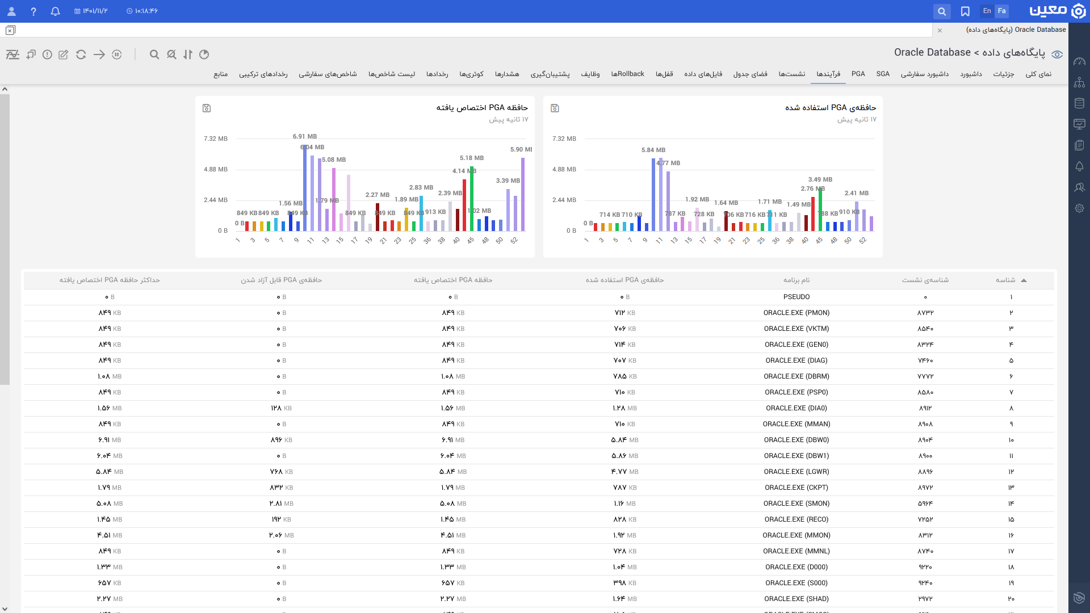1090x613 pixels.
Task: Click the search button in the top bar
Action: [942, 11]
